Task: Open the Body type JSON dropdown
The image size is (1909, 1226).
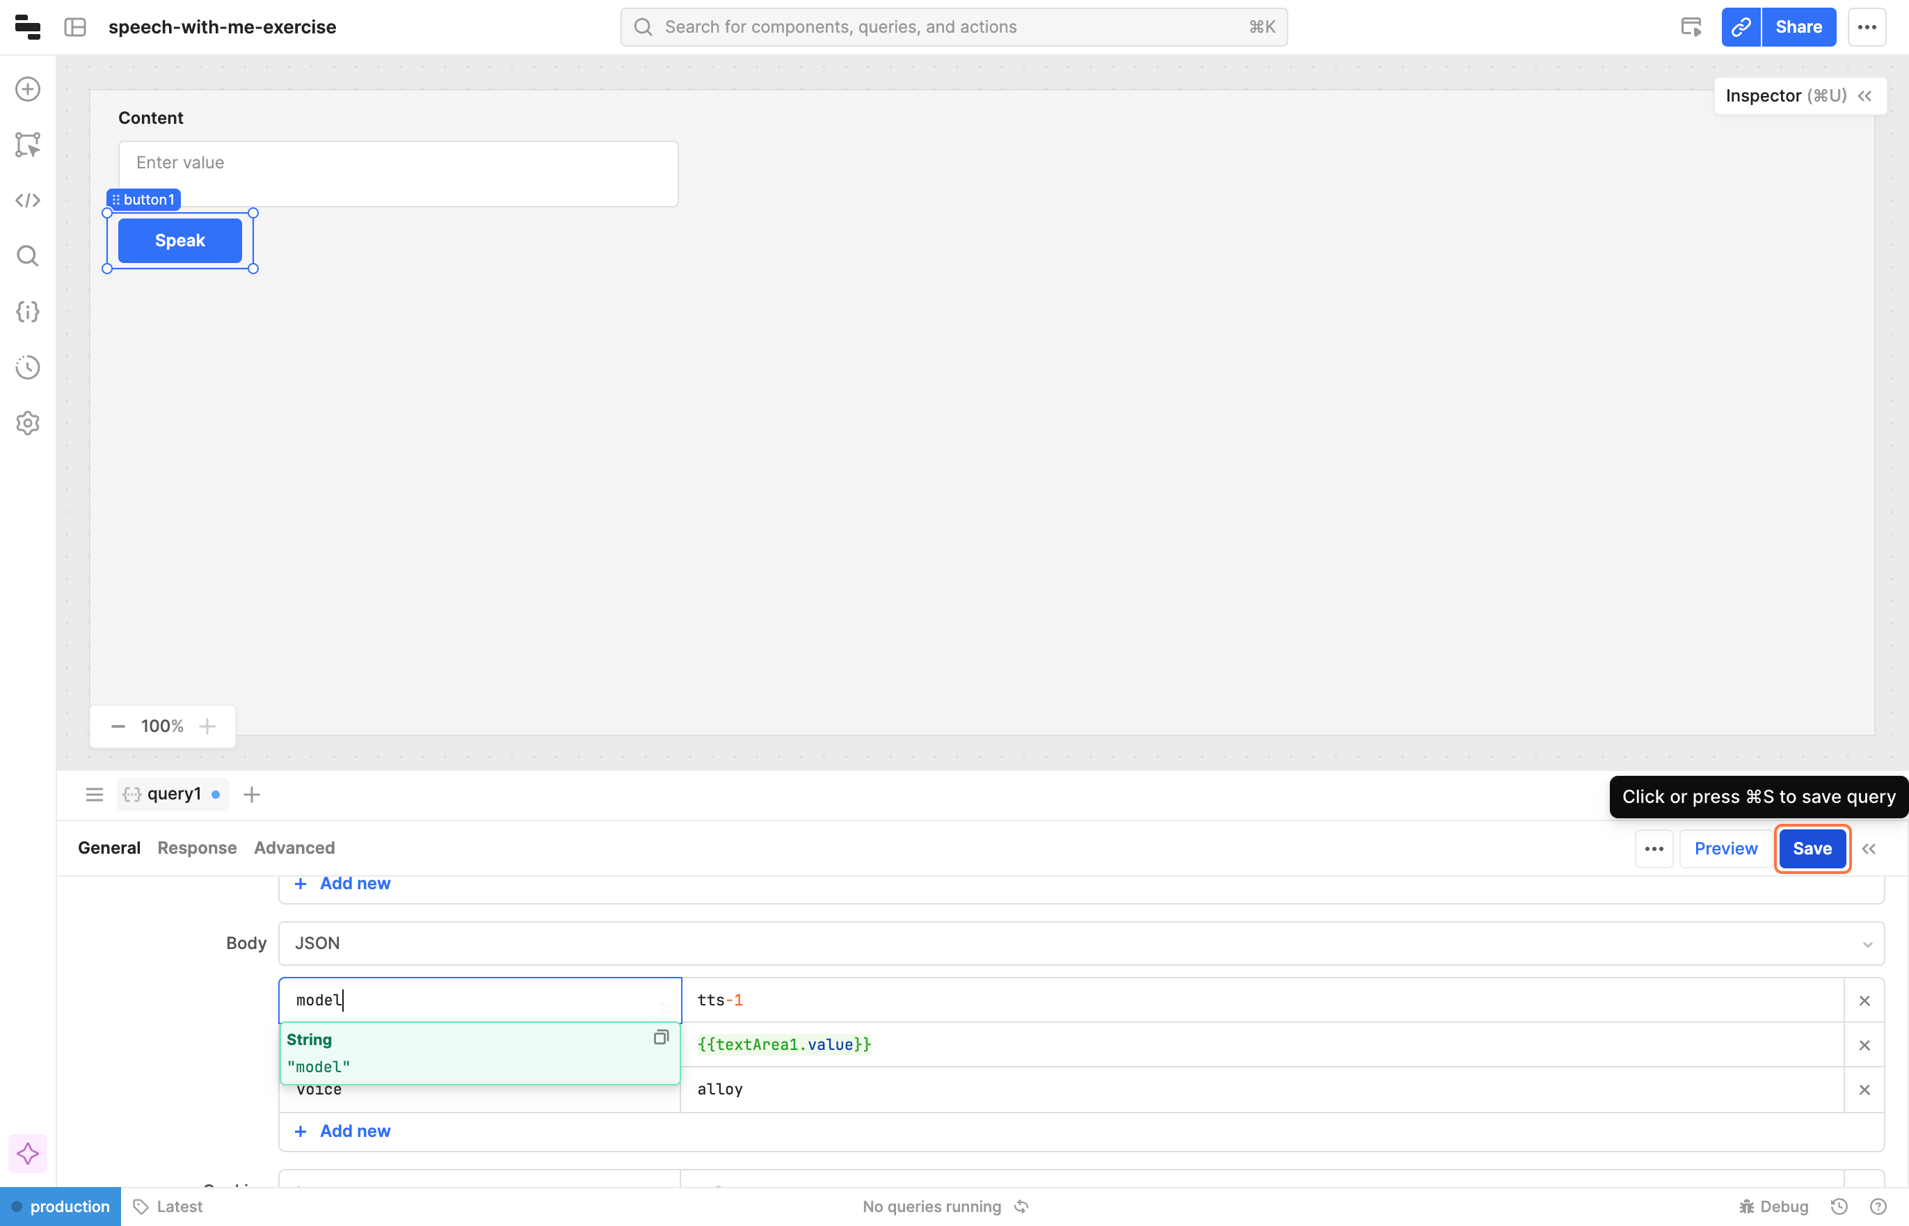Action: pos(1080,944)
